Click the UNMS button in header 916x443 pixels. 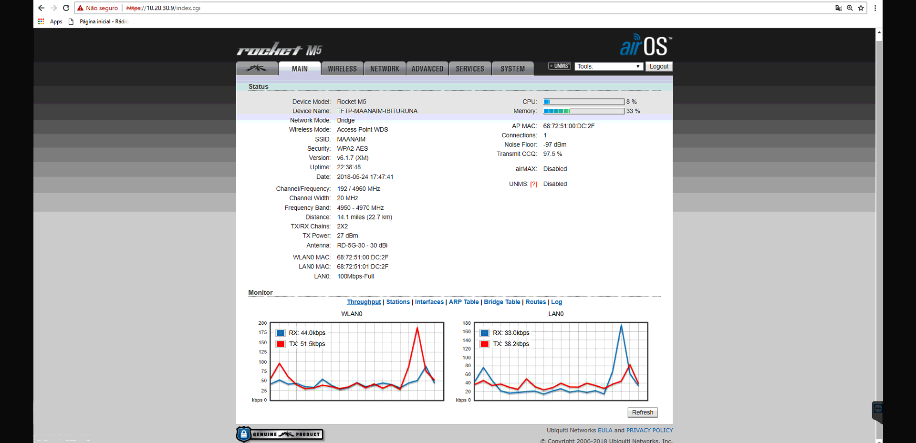click(560, 66)
